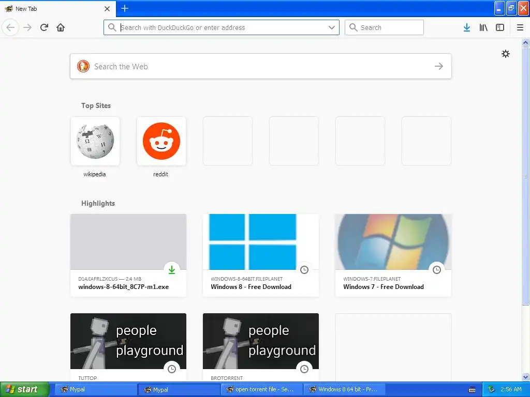
Task: Click the Forward navigation arrow
Action: (27, 27)
